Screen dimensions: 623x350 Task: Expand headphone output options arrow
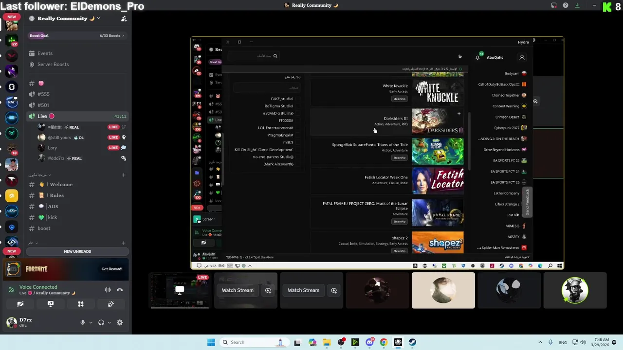point(109,322)
